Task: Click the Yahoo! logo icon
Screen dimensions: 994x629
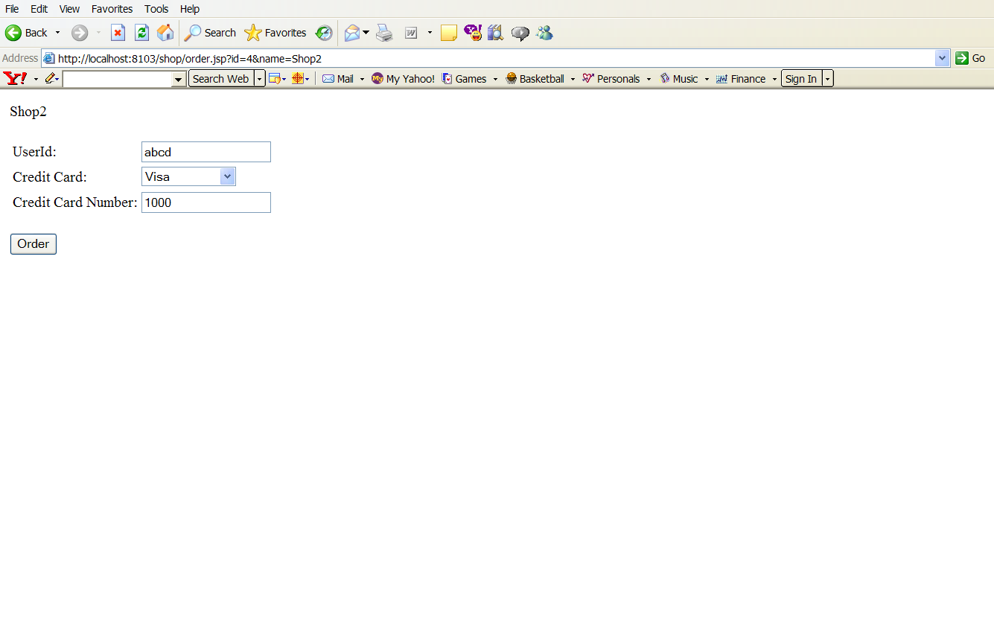Action: pos(15,78)
